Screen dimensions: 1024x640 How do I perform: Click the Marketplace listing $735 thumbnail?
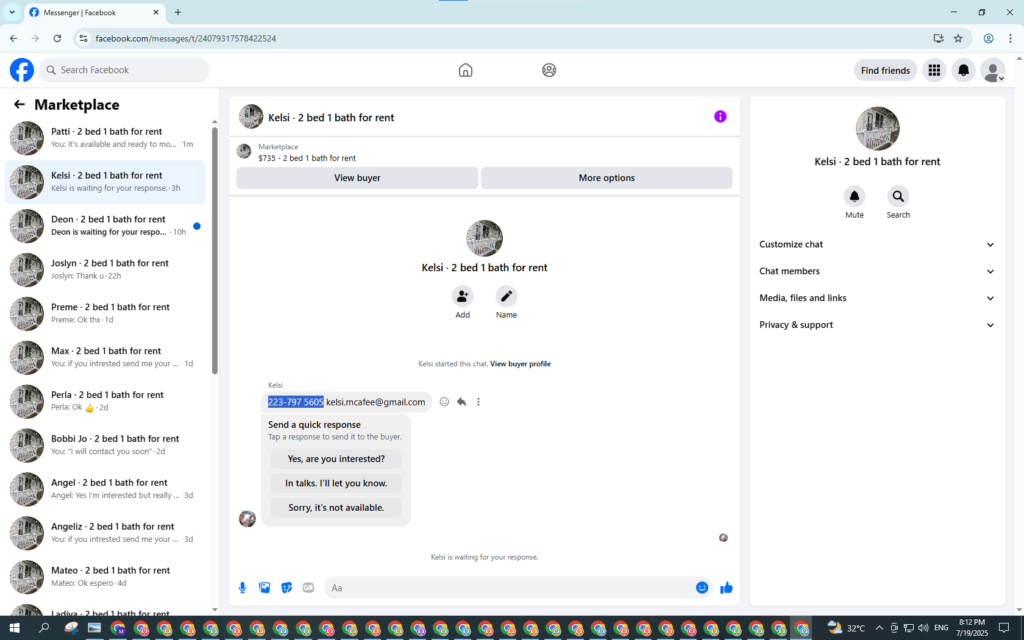pyautogui.click(x=244, y=151)
